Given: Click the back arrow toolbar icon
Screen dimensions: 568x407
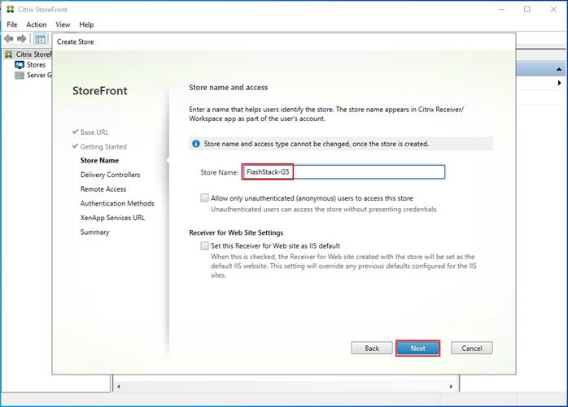Looking at the screenshot, I should click(9, 39).
